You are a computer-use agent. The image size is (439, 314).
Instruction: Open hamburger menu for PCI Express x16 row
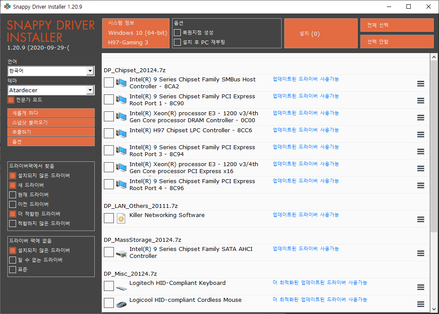coord(420,168)
